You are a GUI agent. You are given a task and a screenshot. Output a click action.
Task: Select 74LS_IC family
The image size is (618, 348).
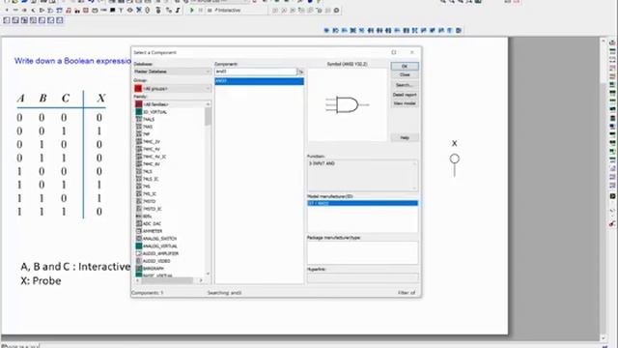point(151,179)
